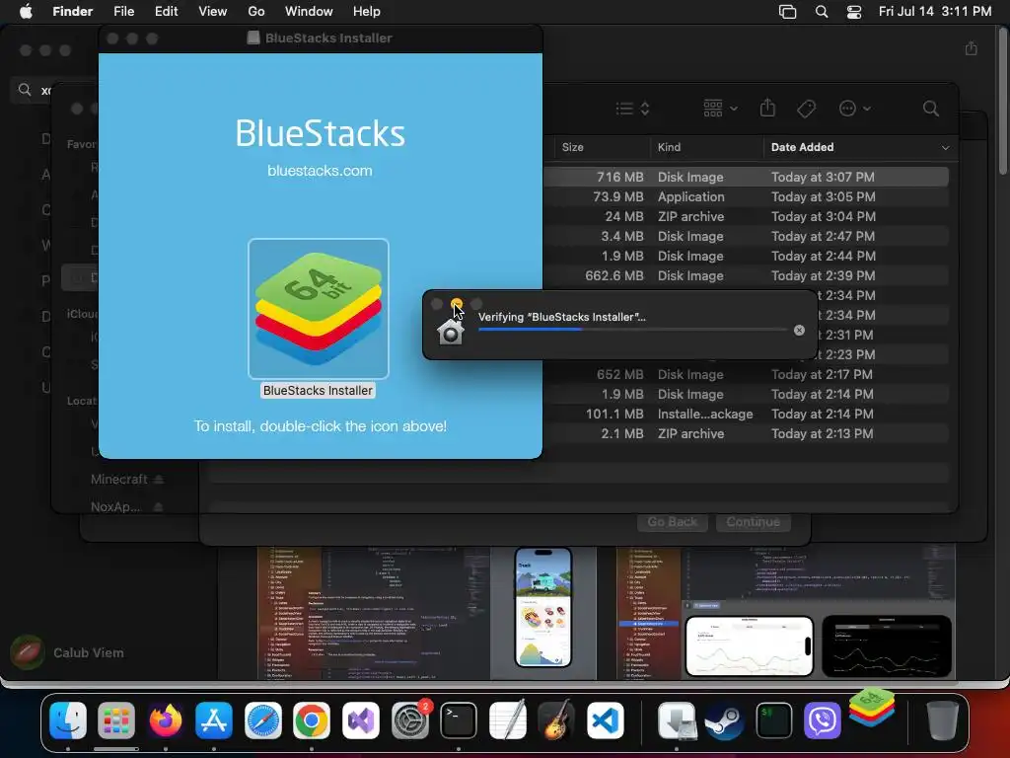Click the house lock icon in verifying dialog
Viewport: 1010px width, 758px height.
coord(450,331)
